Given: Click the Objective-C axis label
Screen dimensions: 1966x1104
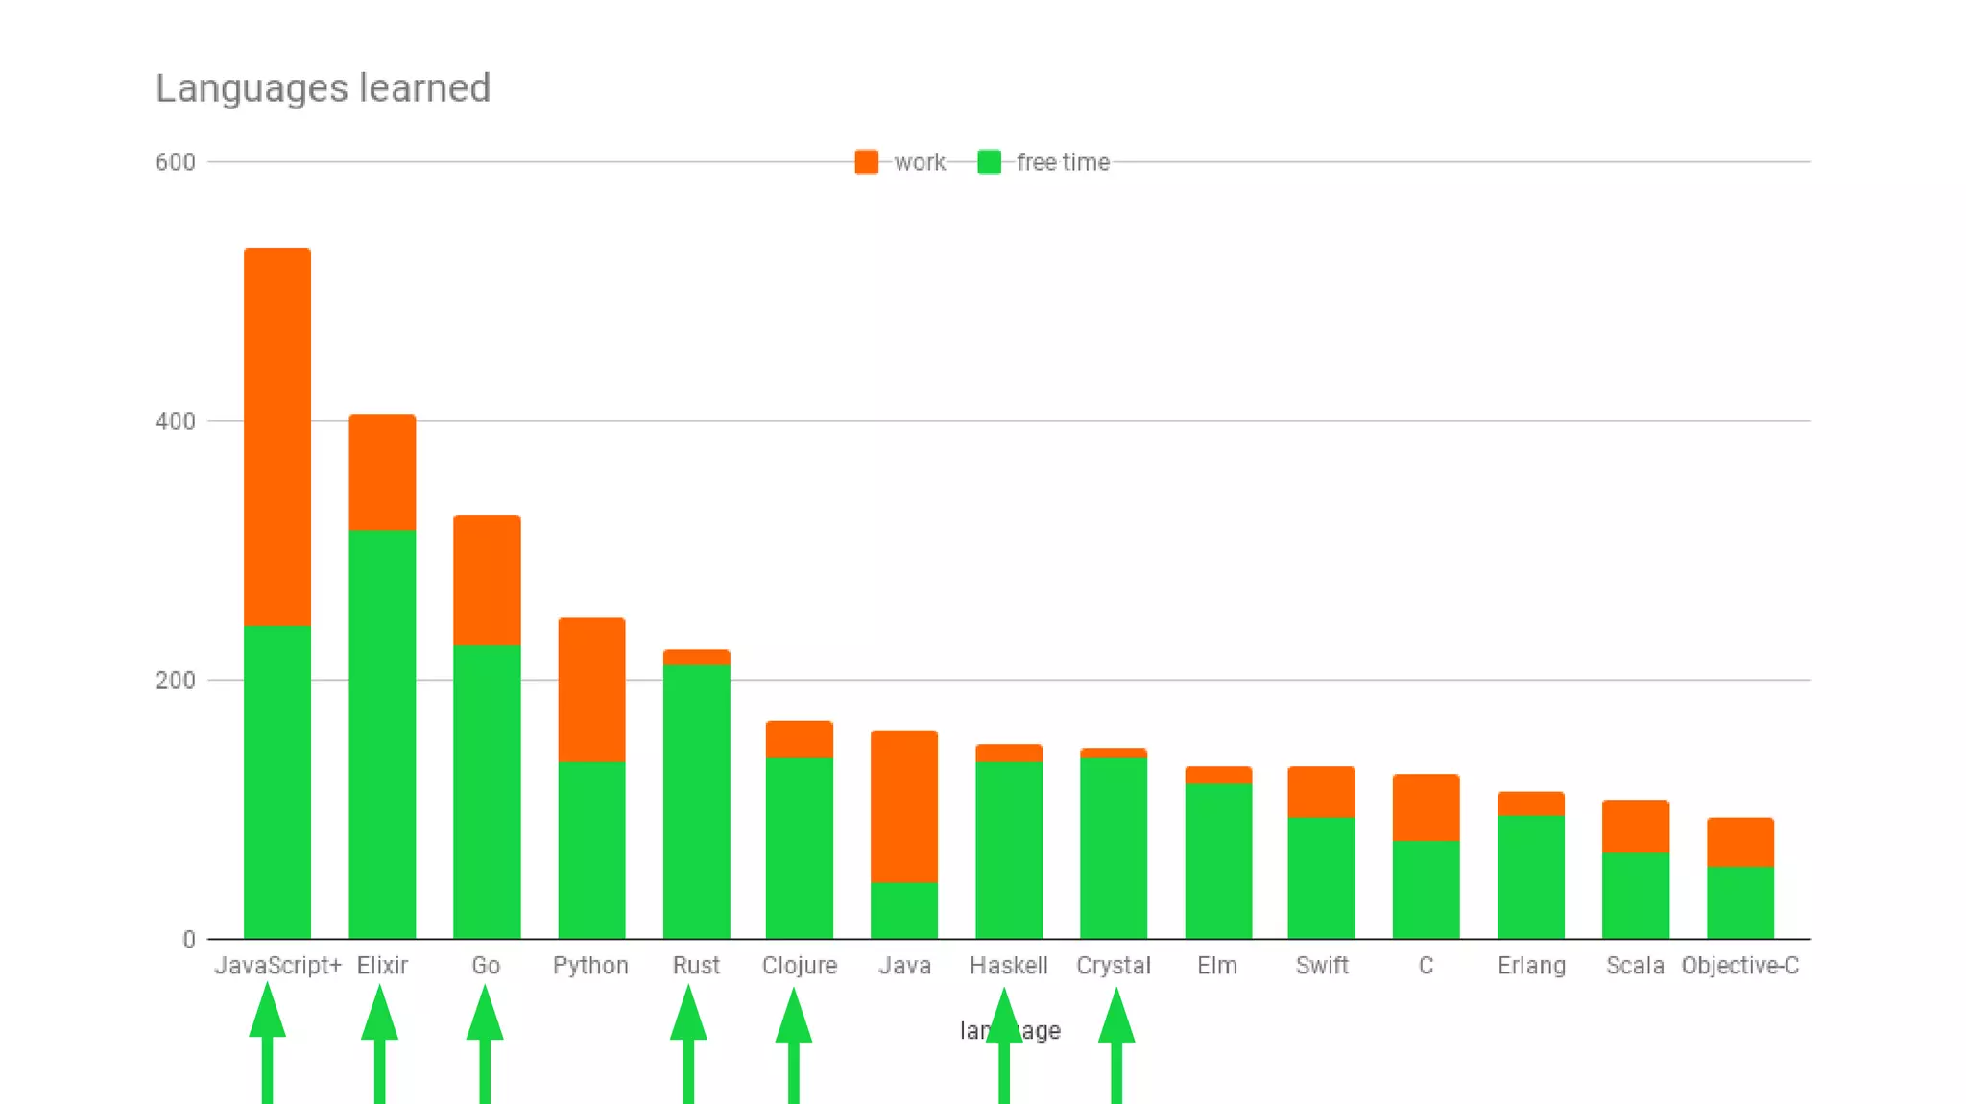Looking at the screenshot, I should [x=1739, y=966].
